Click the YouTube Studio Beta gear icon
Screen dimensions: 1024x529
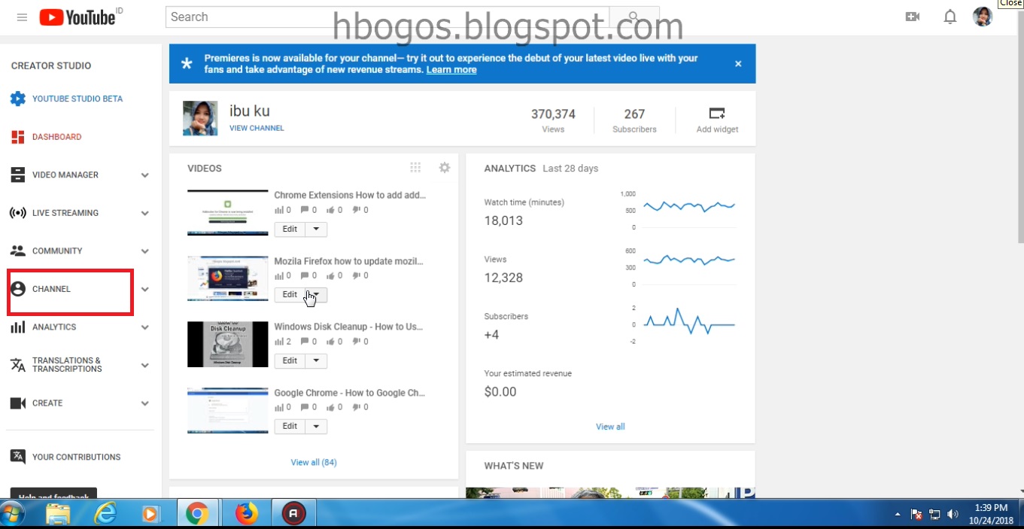[18, 99]
